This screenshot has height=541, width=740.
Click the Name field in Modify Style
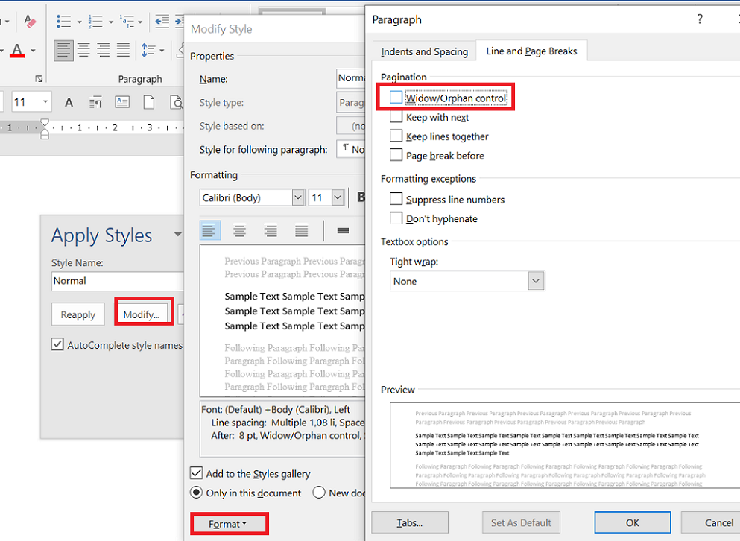tap(351, 78)
